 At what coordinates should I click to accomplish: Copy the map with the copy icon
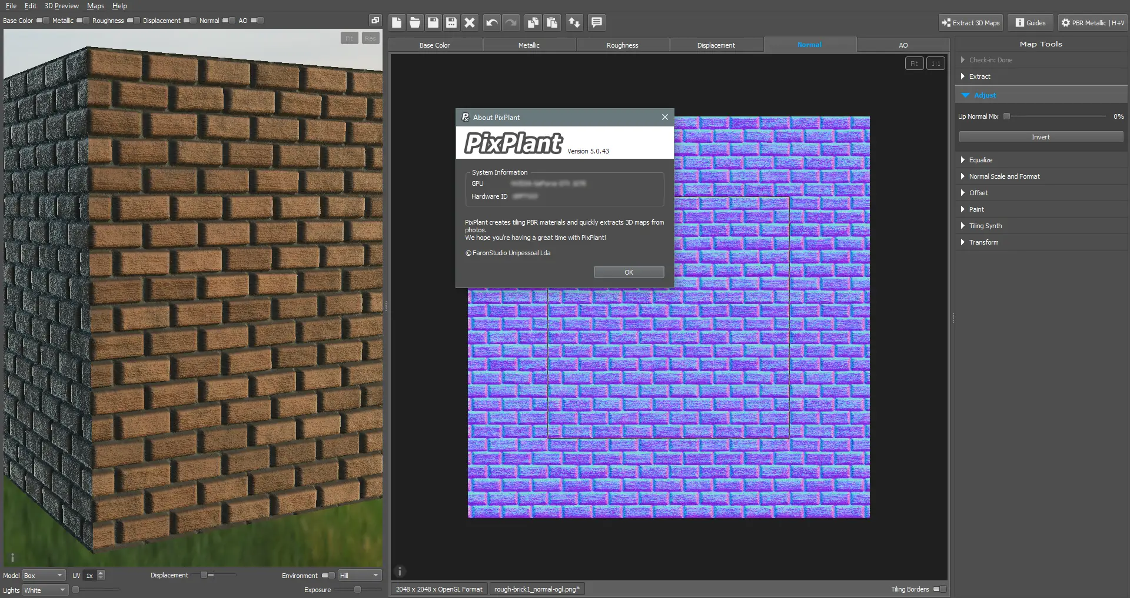pos(533,22)
